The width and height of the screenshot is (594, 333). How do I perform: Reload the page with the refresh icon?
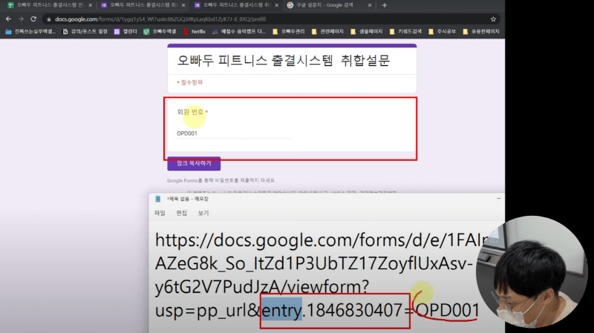[x=33, y=19]
